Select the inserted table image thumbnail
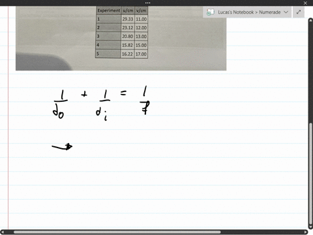Screen dimensions: 313x235 click(x=121, y=38)
